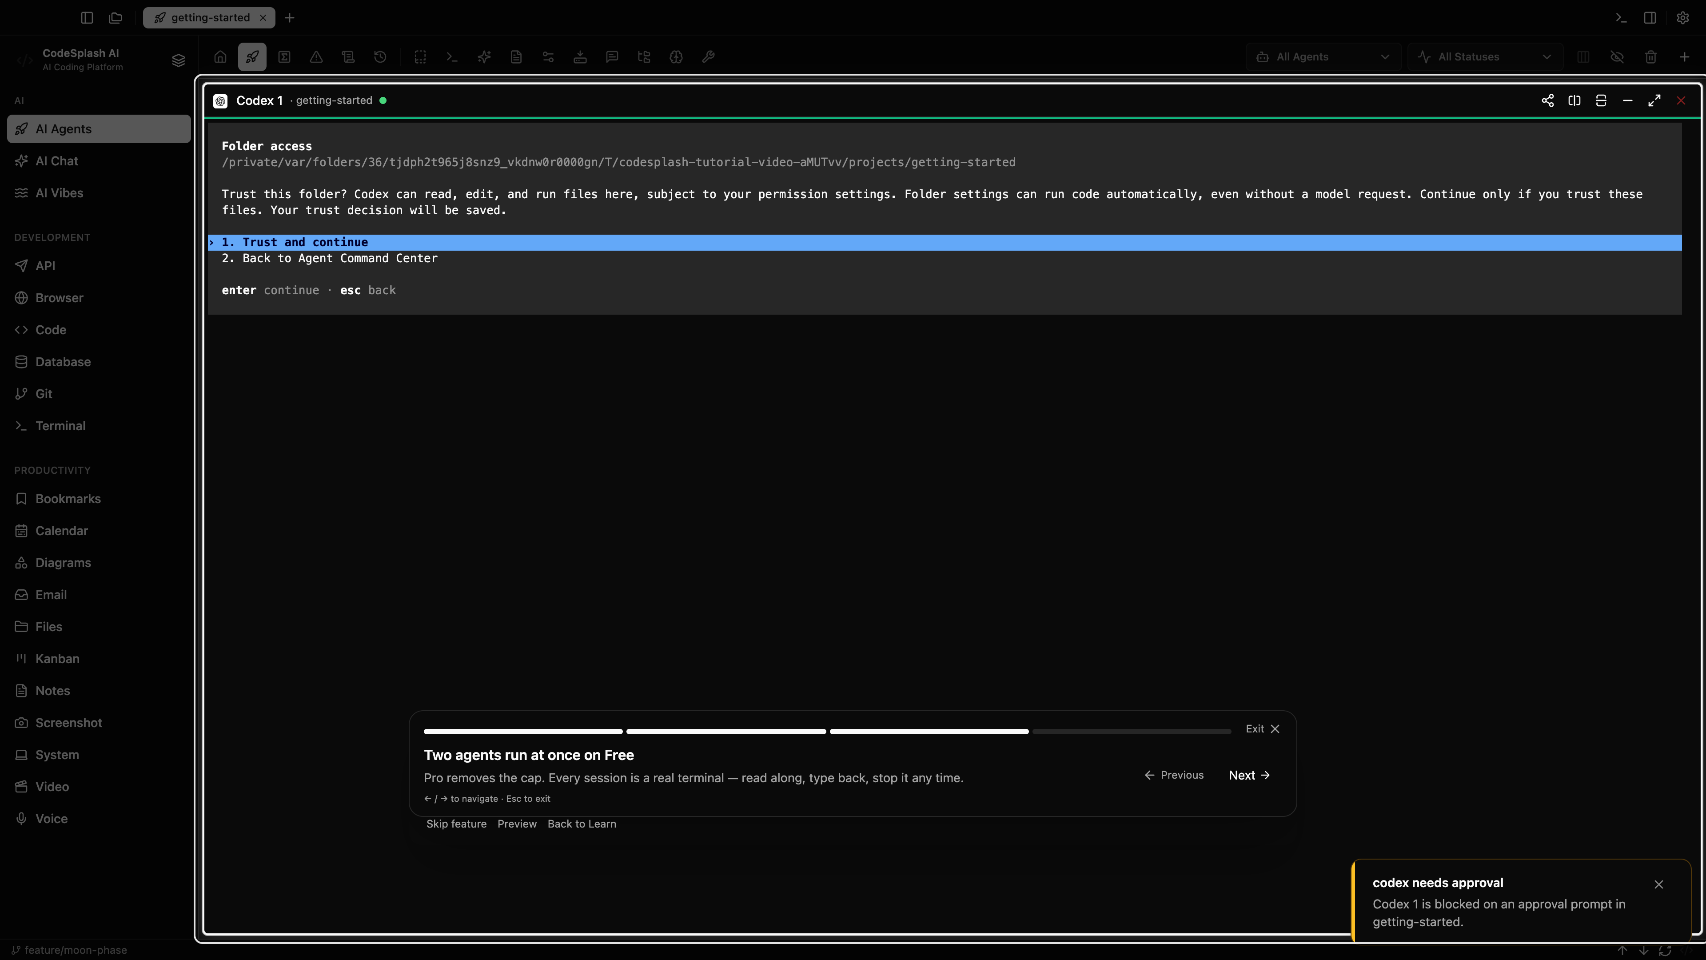
Task: Click first tutorial progress segment
Action: (523, 732)
